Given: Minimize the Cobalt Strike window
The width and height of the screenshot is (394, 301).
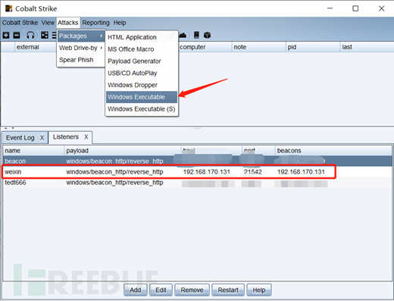Looking at the screenshot, I should (x=330, y=8).
